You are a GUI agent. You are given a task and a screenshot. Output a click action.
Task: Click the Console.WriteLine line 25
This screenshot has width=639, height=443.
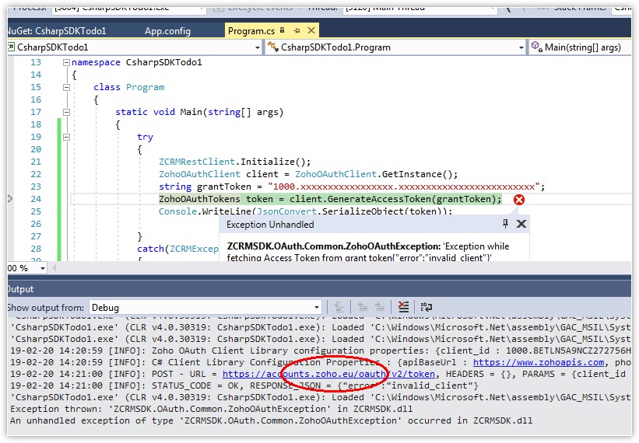pyautogui.click(x=305, y=211)
